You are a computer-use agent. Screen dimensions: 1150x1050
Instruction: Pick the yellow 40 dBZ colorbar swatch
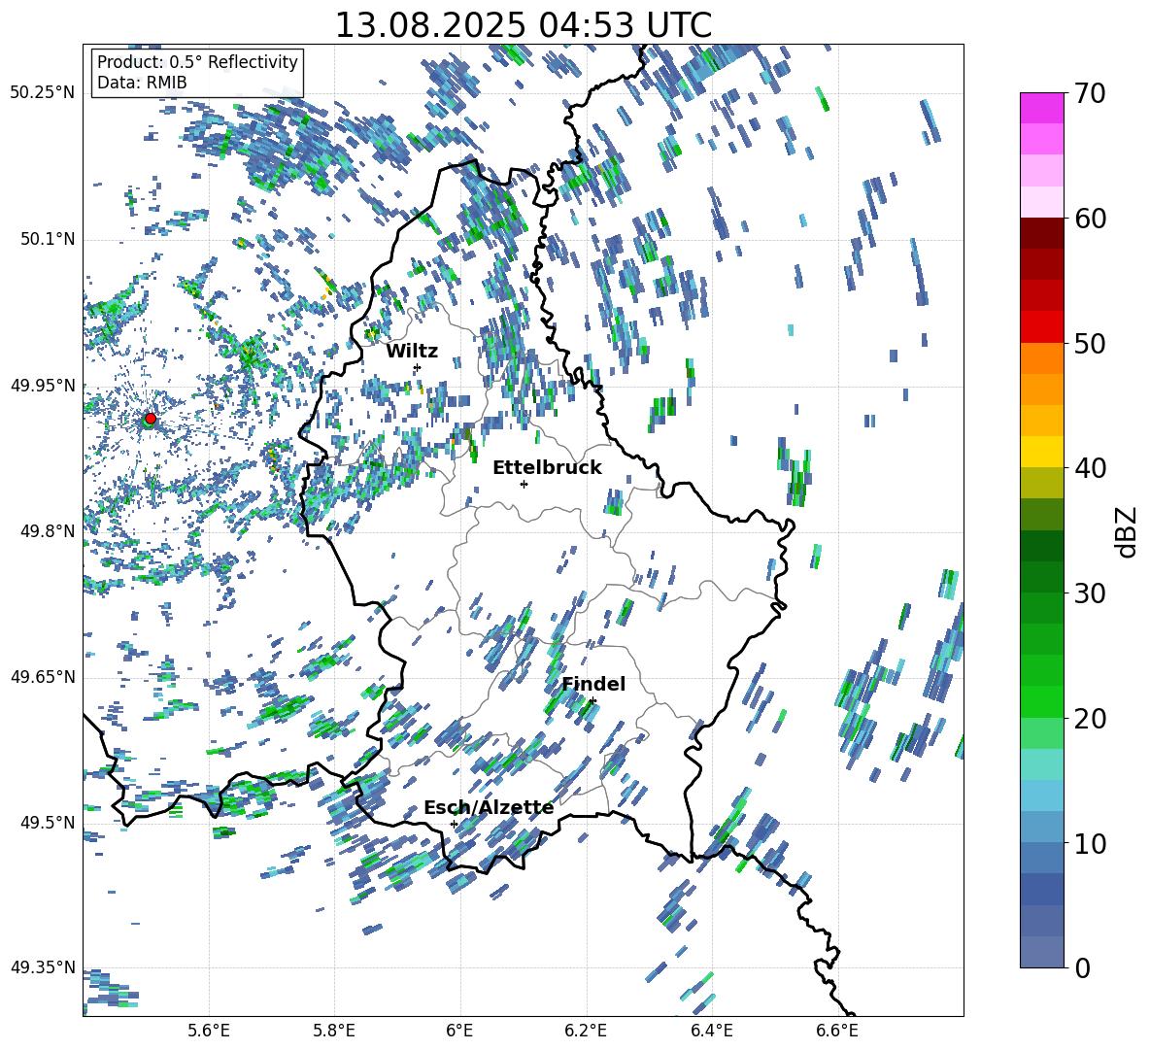[1041, 452]
